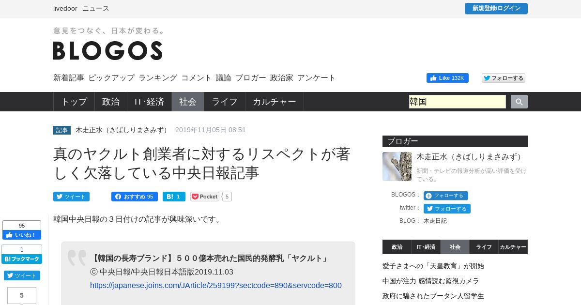581x305 pixels.
Task: Go to 政治家 menu link
Action: coord(282,78)
